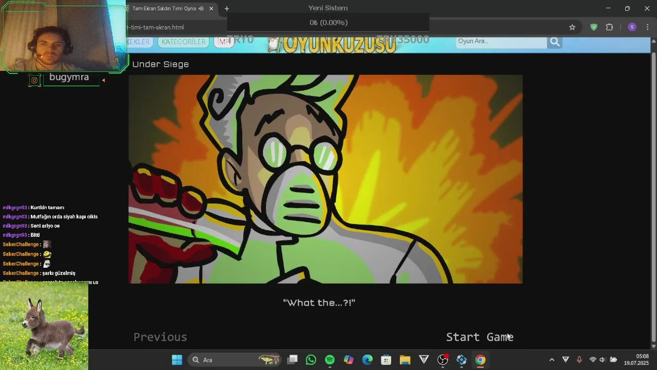The height and width of the screenshot is (370, 657).
Task: Click the Under Siege cutscene image
Action: coord(325,179)
